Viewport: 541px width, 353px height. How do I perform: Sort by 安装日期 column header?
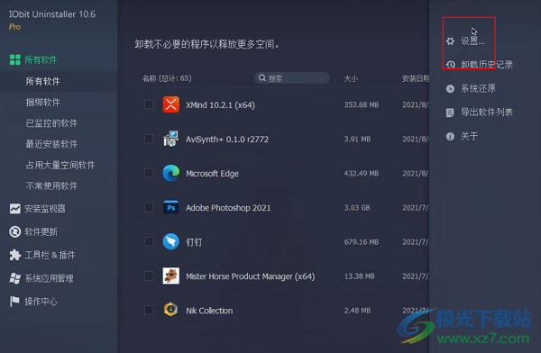coord(416,78)
